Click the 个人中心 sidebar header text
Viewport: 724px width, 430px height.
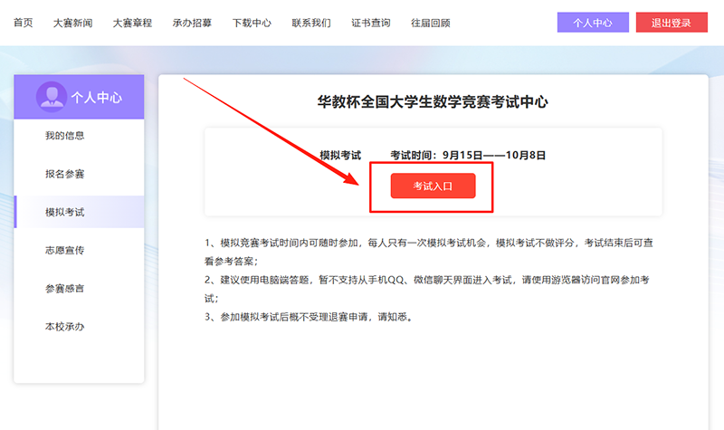[97, 97]
